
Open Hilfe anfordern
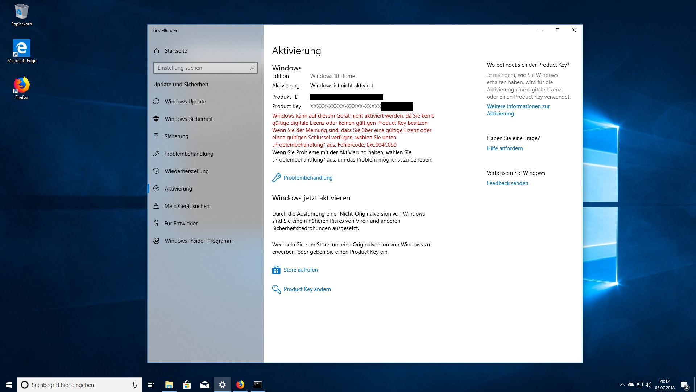point(505,148)
